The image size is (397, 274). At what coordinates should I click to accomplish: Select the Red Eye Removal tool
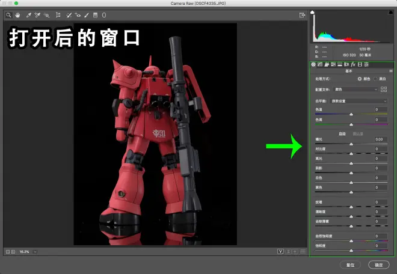[78, 15]
